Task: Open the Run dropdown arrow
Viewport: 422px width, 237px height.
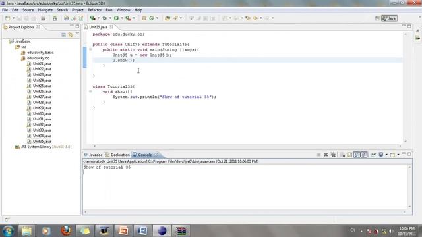Action: pyautogui.click(x=122, y=18)
